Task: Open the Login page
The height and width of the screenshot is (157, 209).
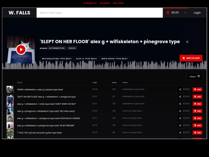Action: click(197, 13)
